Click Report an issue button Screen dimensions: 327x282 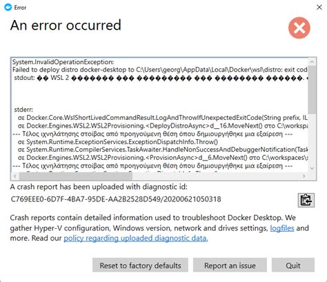230,265
